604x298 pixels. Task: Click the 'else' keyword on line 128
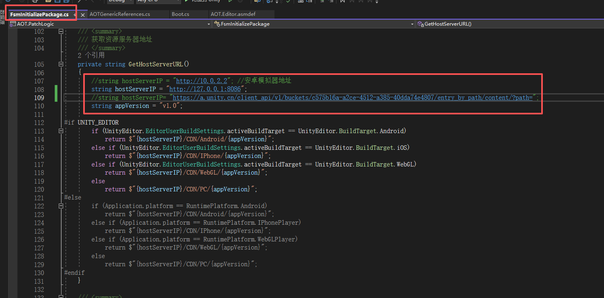pyautogui.click(x=98, y=256)
